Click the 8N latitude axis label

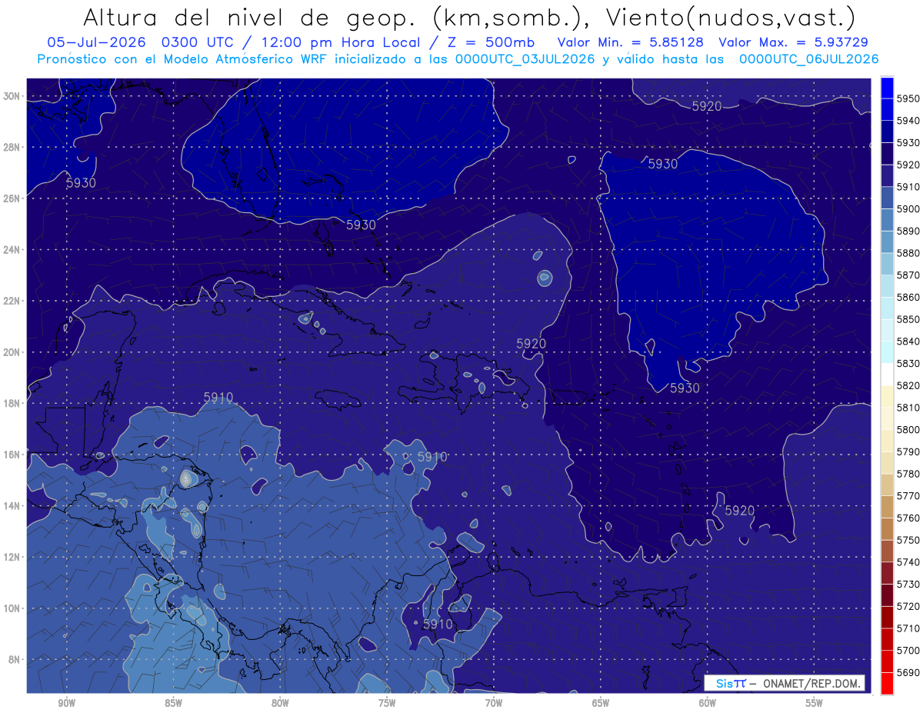pos(13,660)
